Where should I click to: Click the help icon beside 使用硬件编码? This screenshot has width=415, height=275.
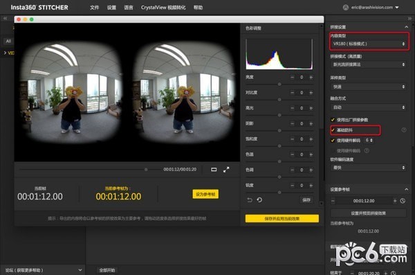[x=367, y=150]
